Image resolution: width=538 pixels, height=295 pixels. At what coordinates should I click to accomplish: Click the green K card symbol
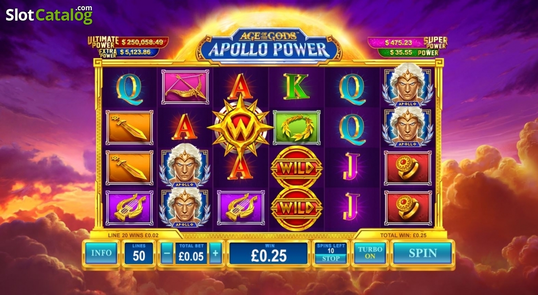(x=296, y=87)
